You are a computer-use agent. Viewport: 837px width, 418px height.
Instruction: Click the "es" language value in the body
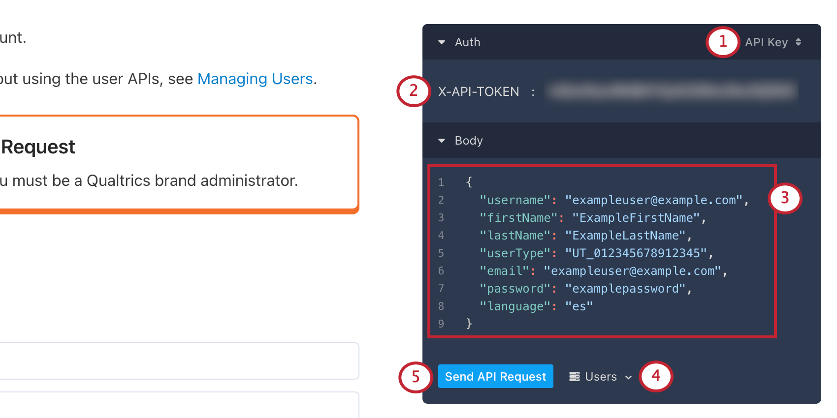coord(579,306)
